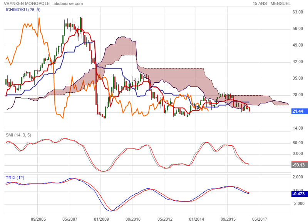Click the 01/2009 date axis label

(101, 219)
